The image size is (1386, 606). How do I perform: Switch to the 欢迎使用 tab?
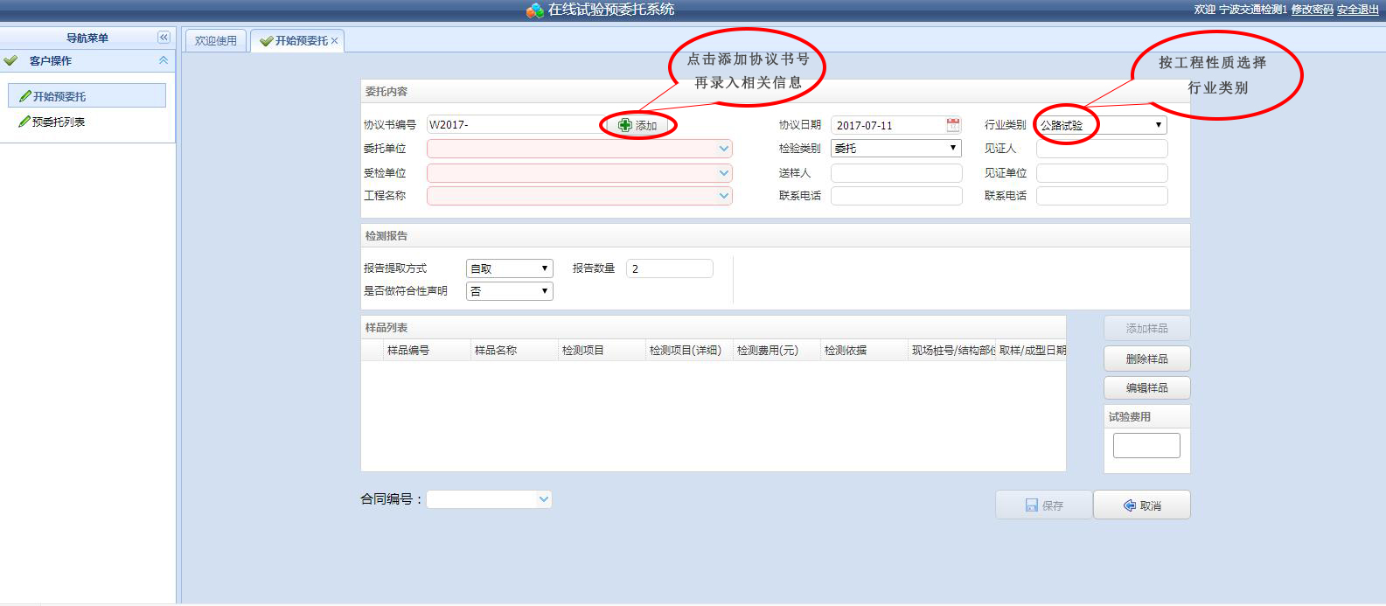216,41
